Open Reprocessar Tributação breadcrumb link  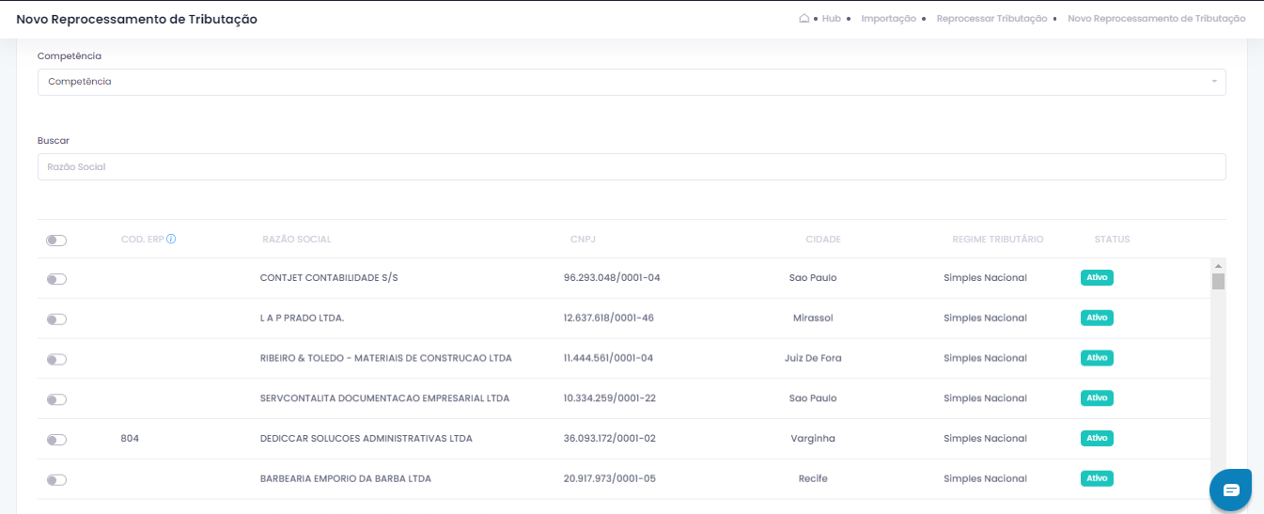[991, 18]
